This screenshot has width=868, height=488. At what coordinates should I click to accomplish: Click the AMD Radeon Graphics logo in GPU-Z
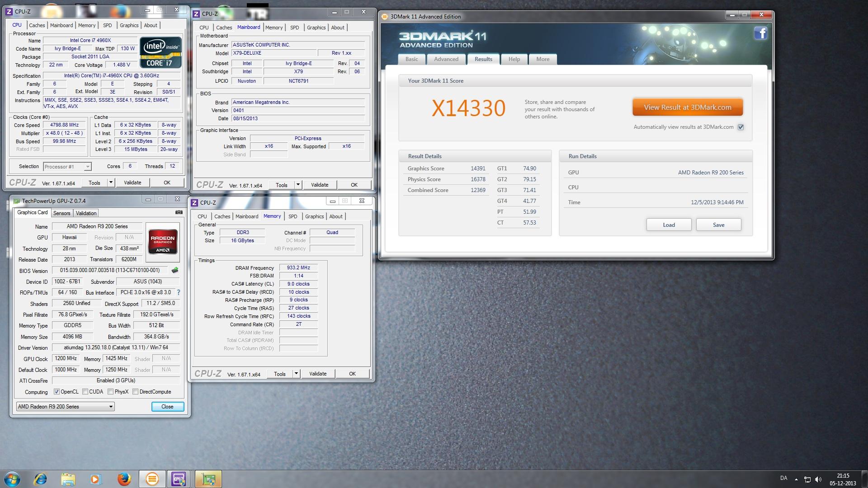tap(163, 242)
